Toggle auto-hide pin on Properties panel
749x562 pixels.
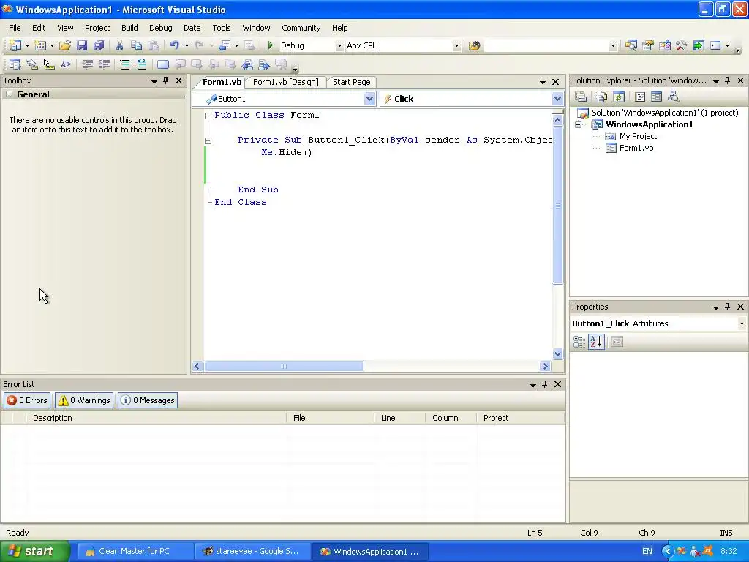pyautogui.click(x=728, y=307)
